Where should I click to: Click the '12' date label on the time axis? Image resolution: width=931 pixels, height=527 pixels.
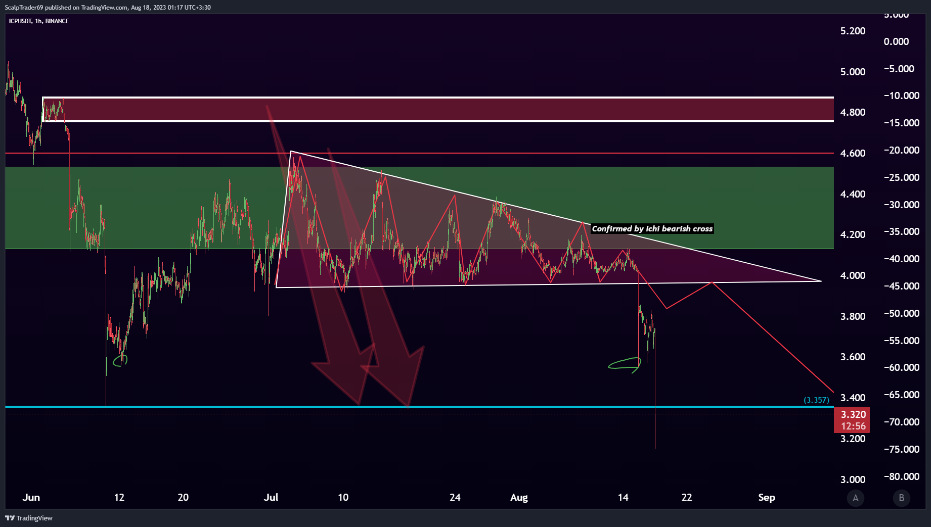point(119,497)
